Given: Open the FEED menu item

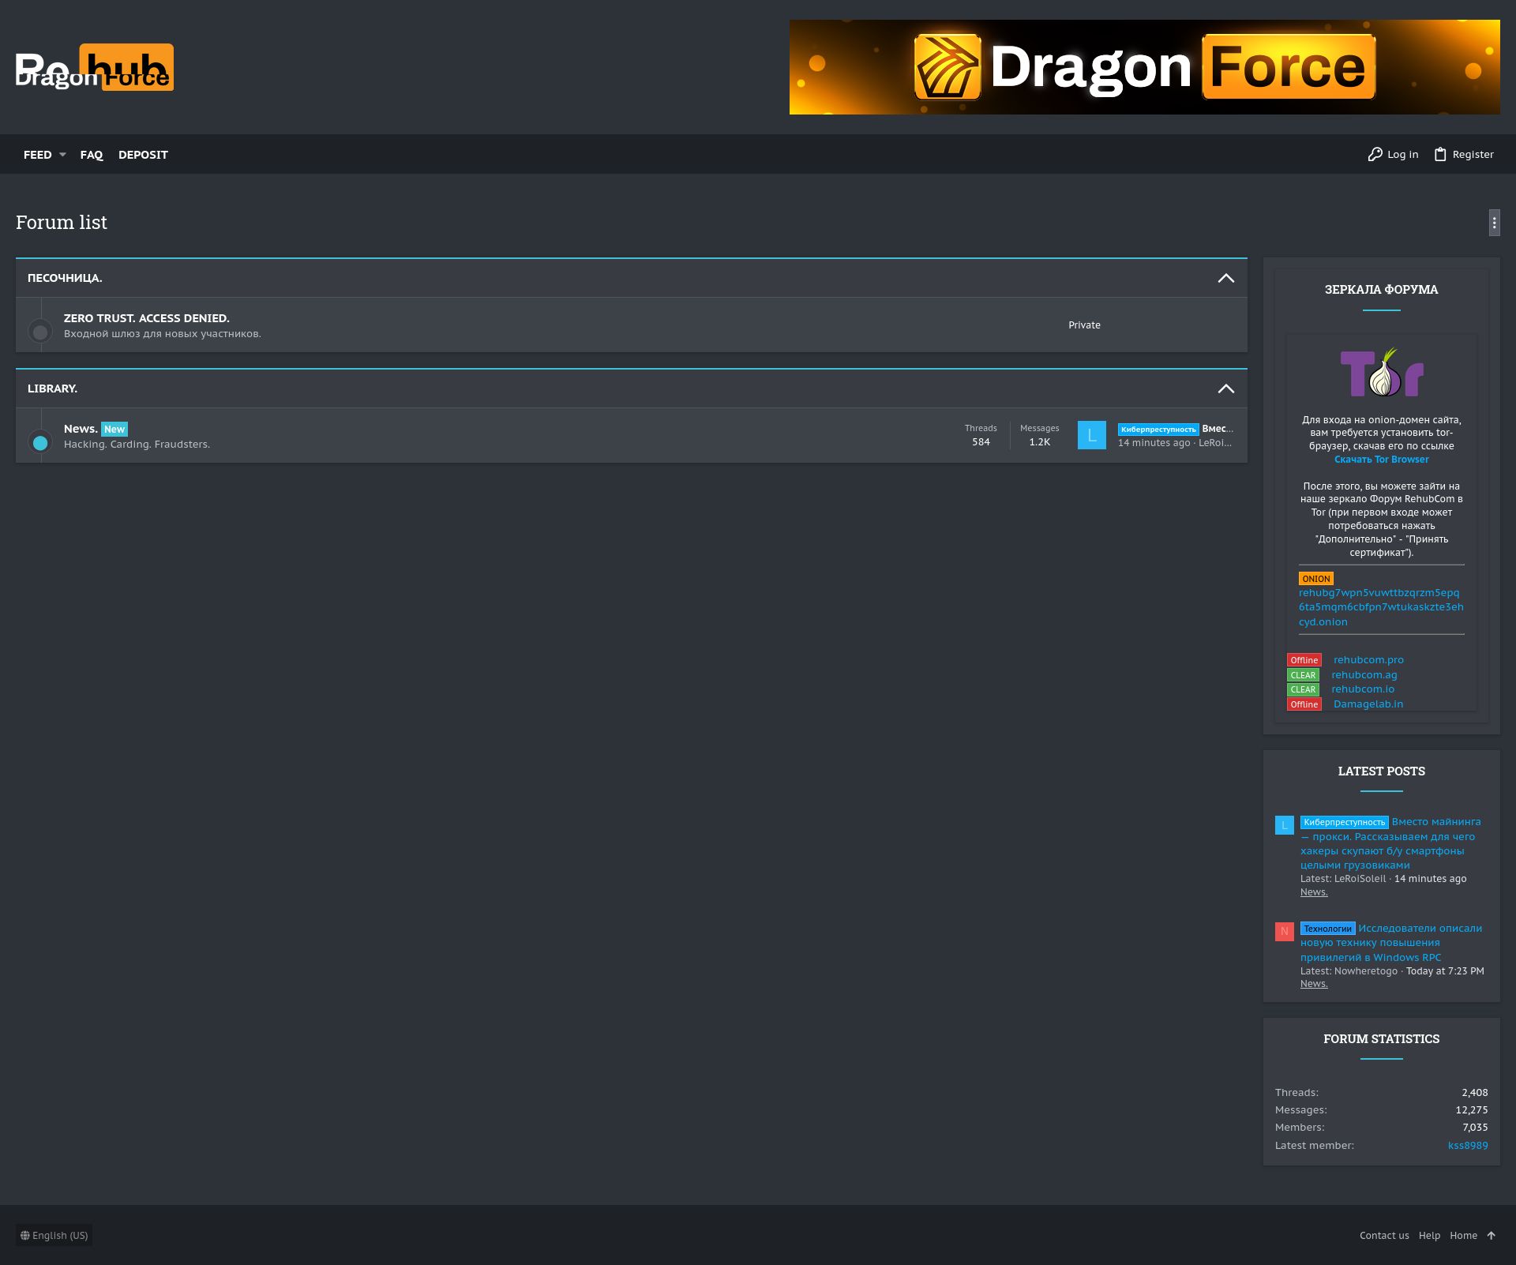Looking at the screenshot, I should point(37,155).
